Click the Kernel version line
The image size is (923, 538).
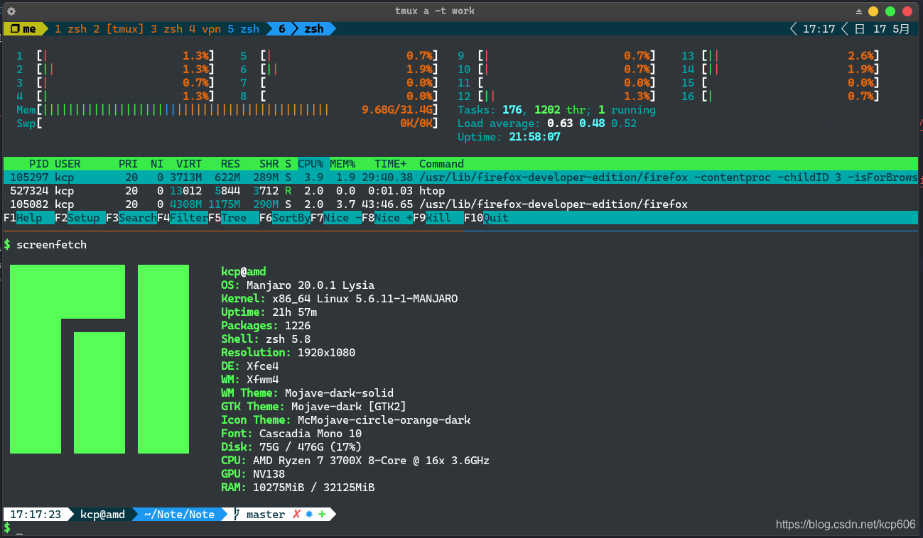click(x=339, y=299)
